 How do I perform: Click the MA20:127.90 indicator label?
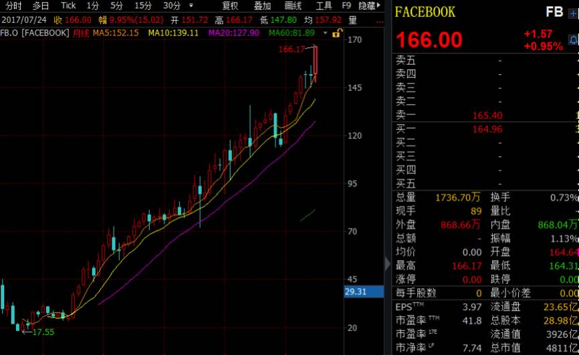tap(234, 33)
